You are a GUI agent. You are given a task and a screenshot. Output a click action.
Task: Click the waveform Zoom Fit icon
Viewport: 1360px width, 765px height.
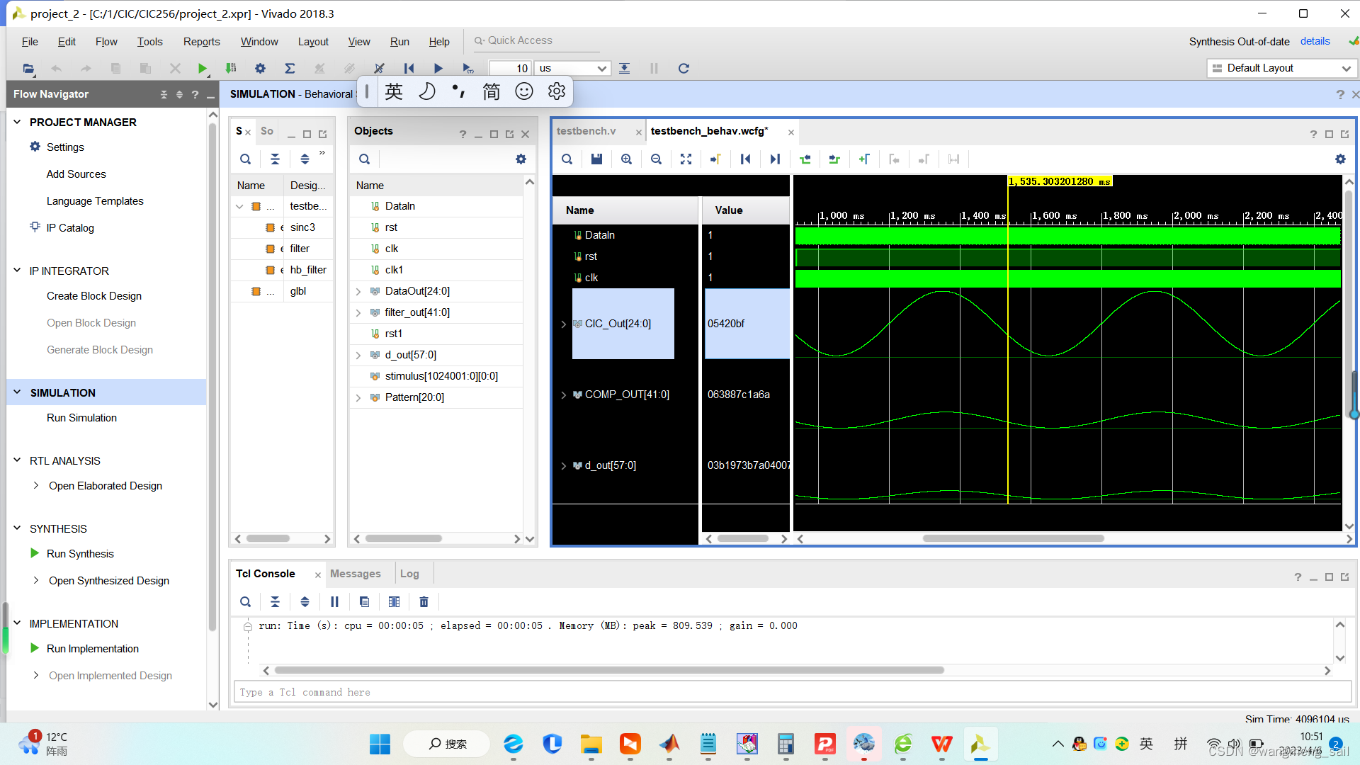686,159
